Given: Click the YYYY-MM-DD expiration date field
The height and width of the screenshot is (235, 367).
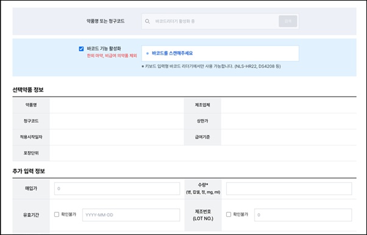Looking at the screenshot, I should point(131,215).
